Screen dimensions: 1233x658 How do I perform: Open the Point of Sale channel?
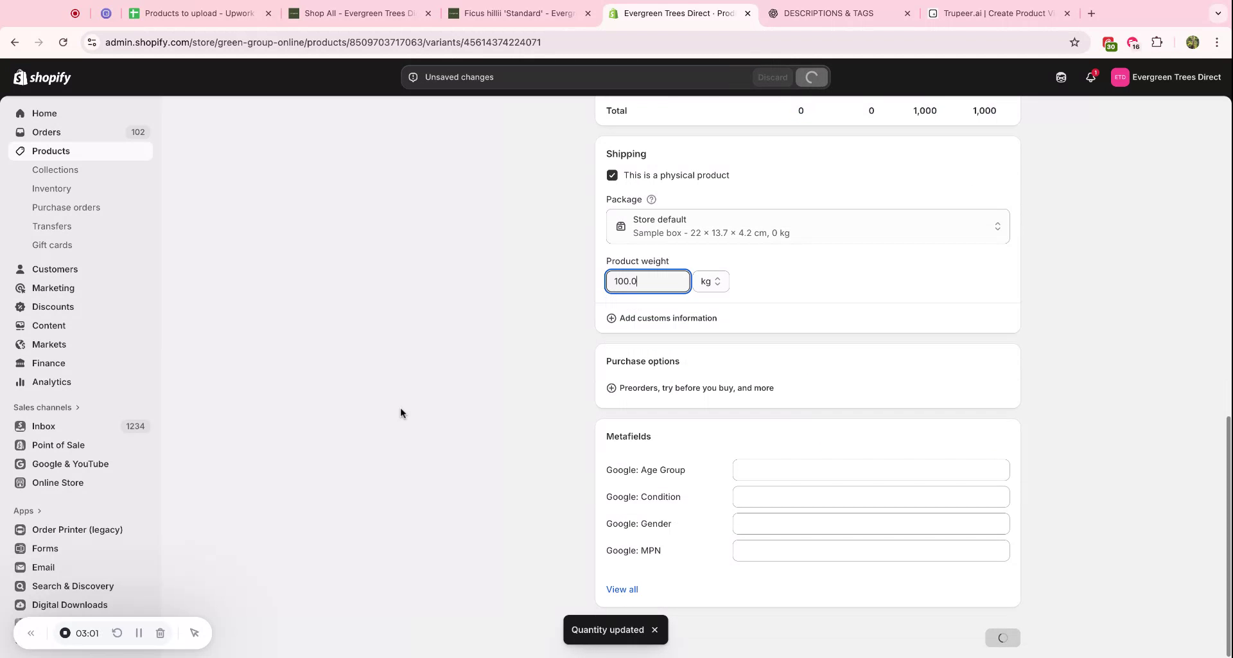click(x=58, y=445)
